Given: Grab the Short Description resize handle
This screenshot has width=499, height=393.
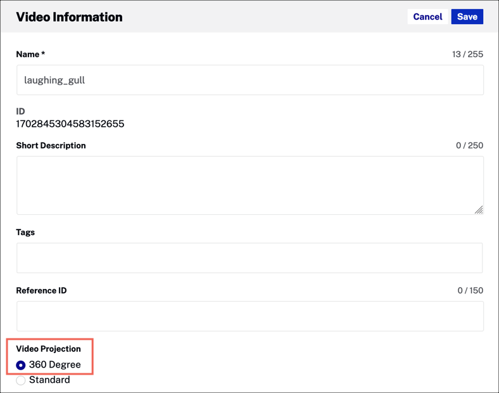Looking at the screenshot, I should (479, 210).
